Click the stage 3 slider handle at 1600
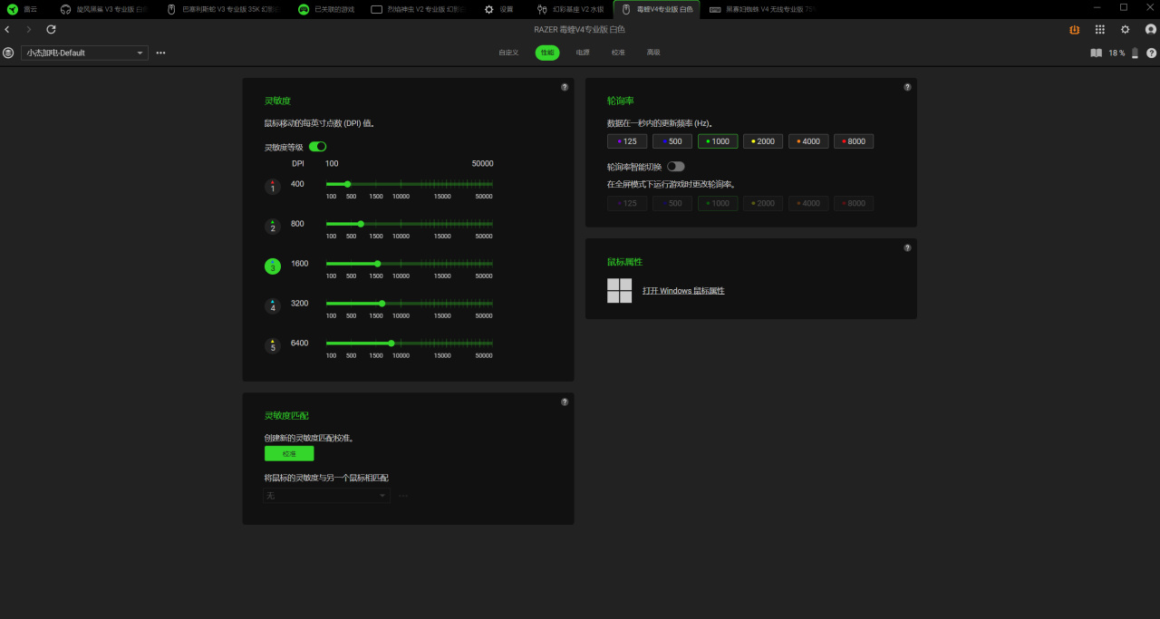The width and height of the screenshot is (1160, 619). (x=378, y=264)
